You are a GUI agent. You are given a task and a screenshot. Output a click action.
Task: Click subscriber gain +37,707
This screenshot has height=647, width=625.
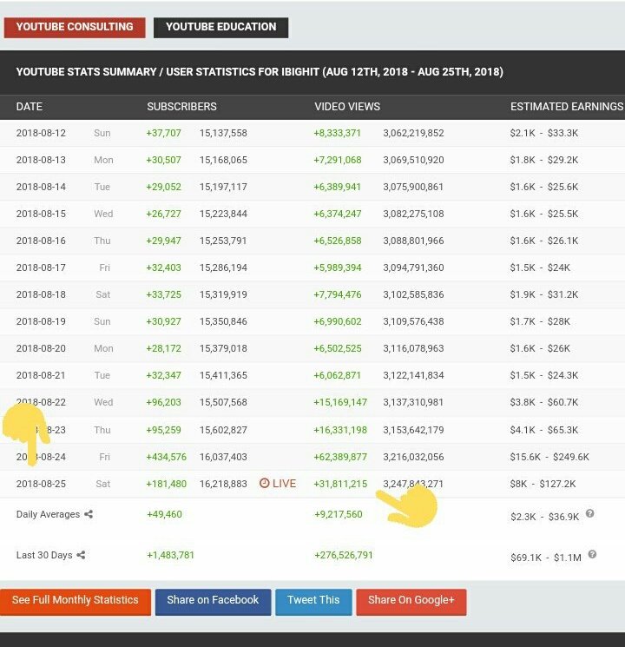pos(163,133)
